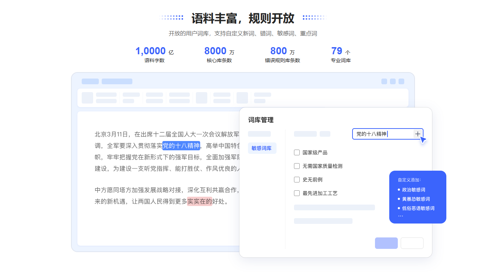Image resolution: width=497 pixels, height=276 pixels.
Task: Click the pink highlighted 实实在的 text
Action: click(x=199, y=201)
